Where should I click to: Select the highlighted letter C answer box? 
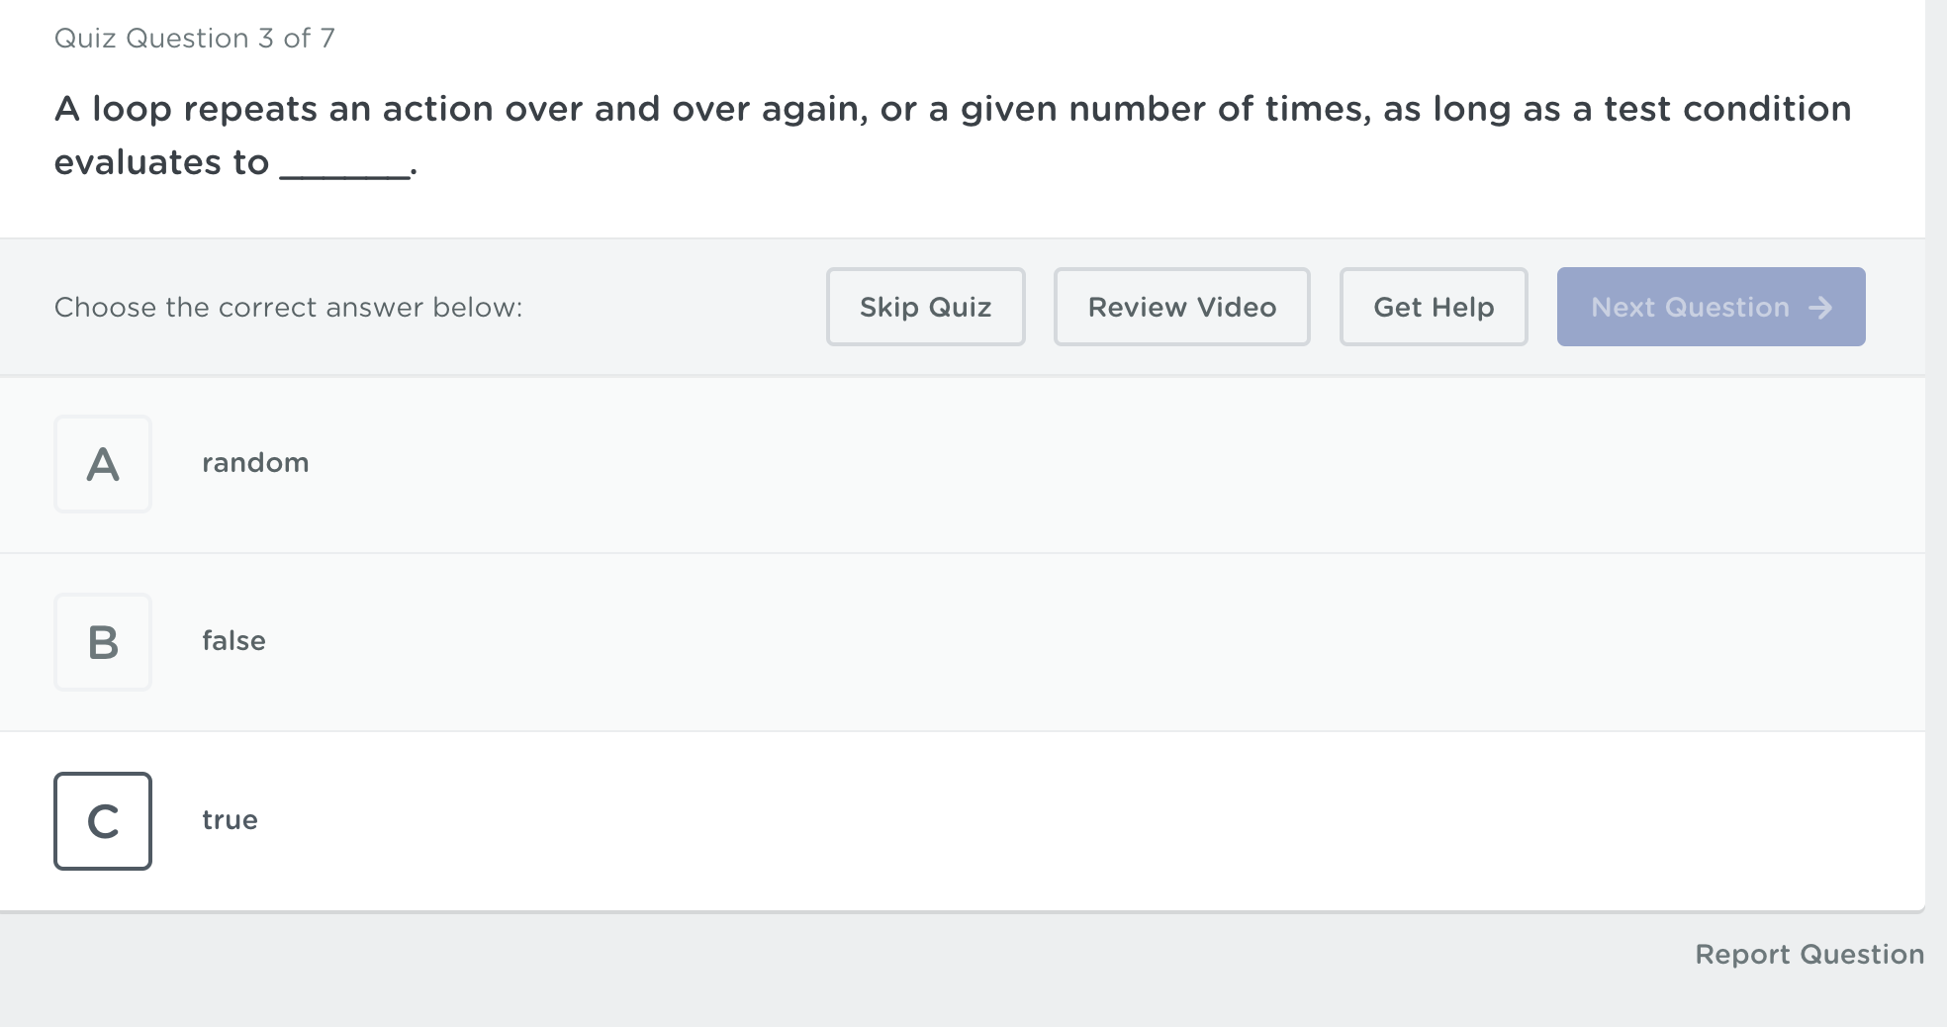103,821
